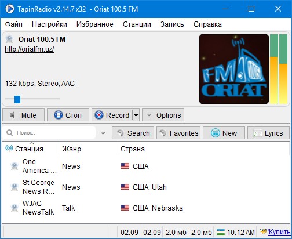Click the США, Nebraska country cell

pos(158,208)
